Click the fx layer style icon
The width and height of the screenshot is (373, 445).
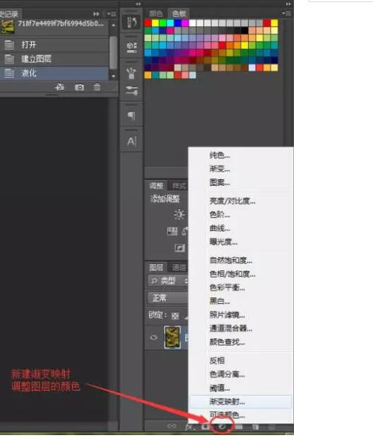tap(189, 427)
